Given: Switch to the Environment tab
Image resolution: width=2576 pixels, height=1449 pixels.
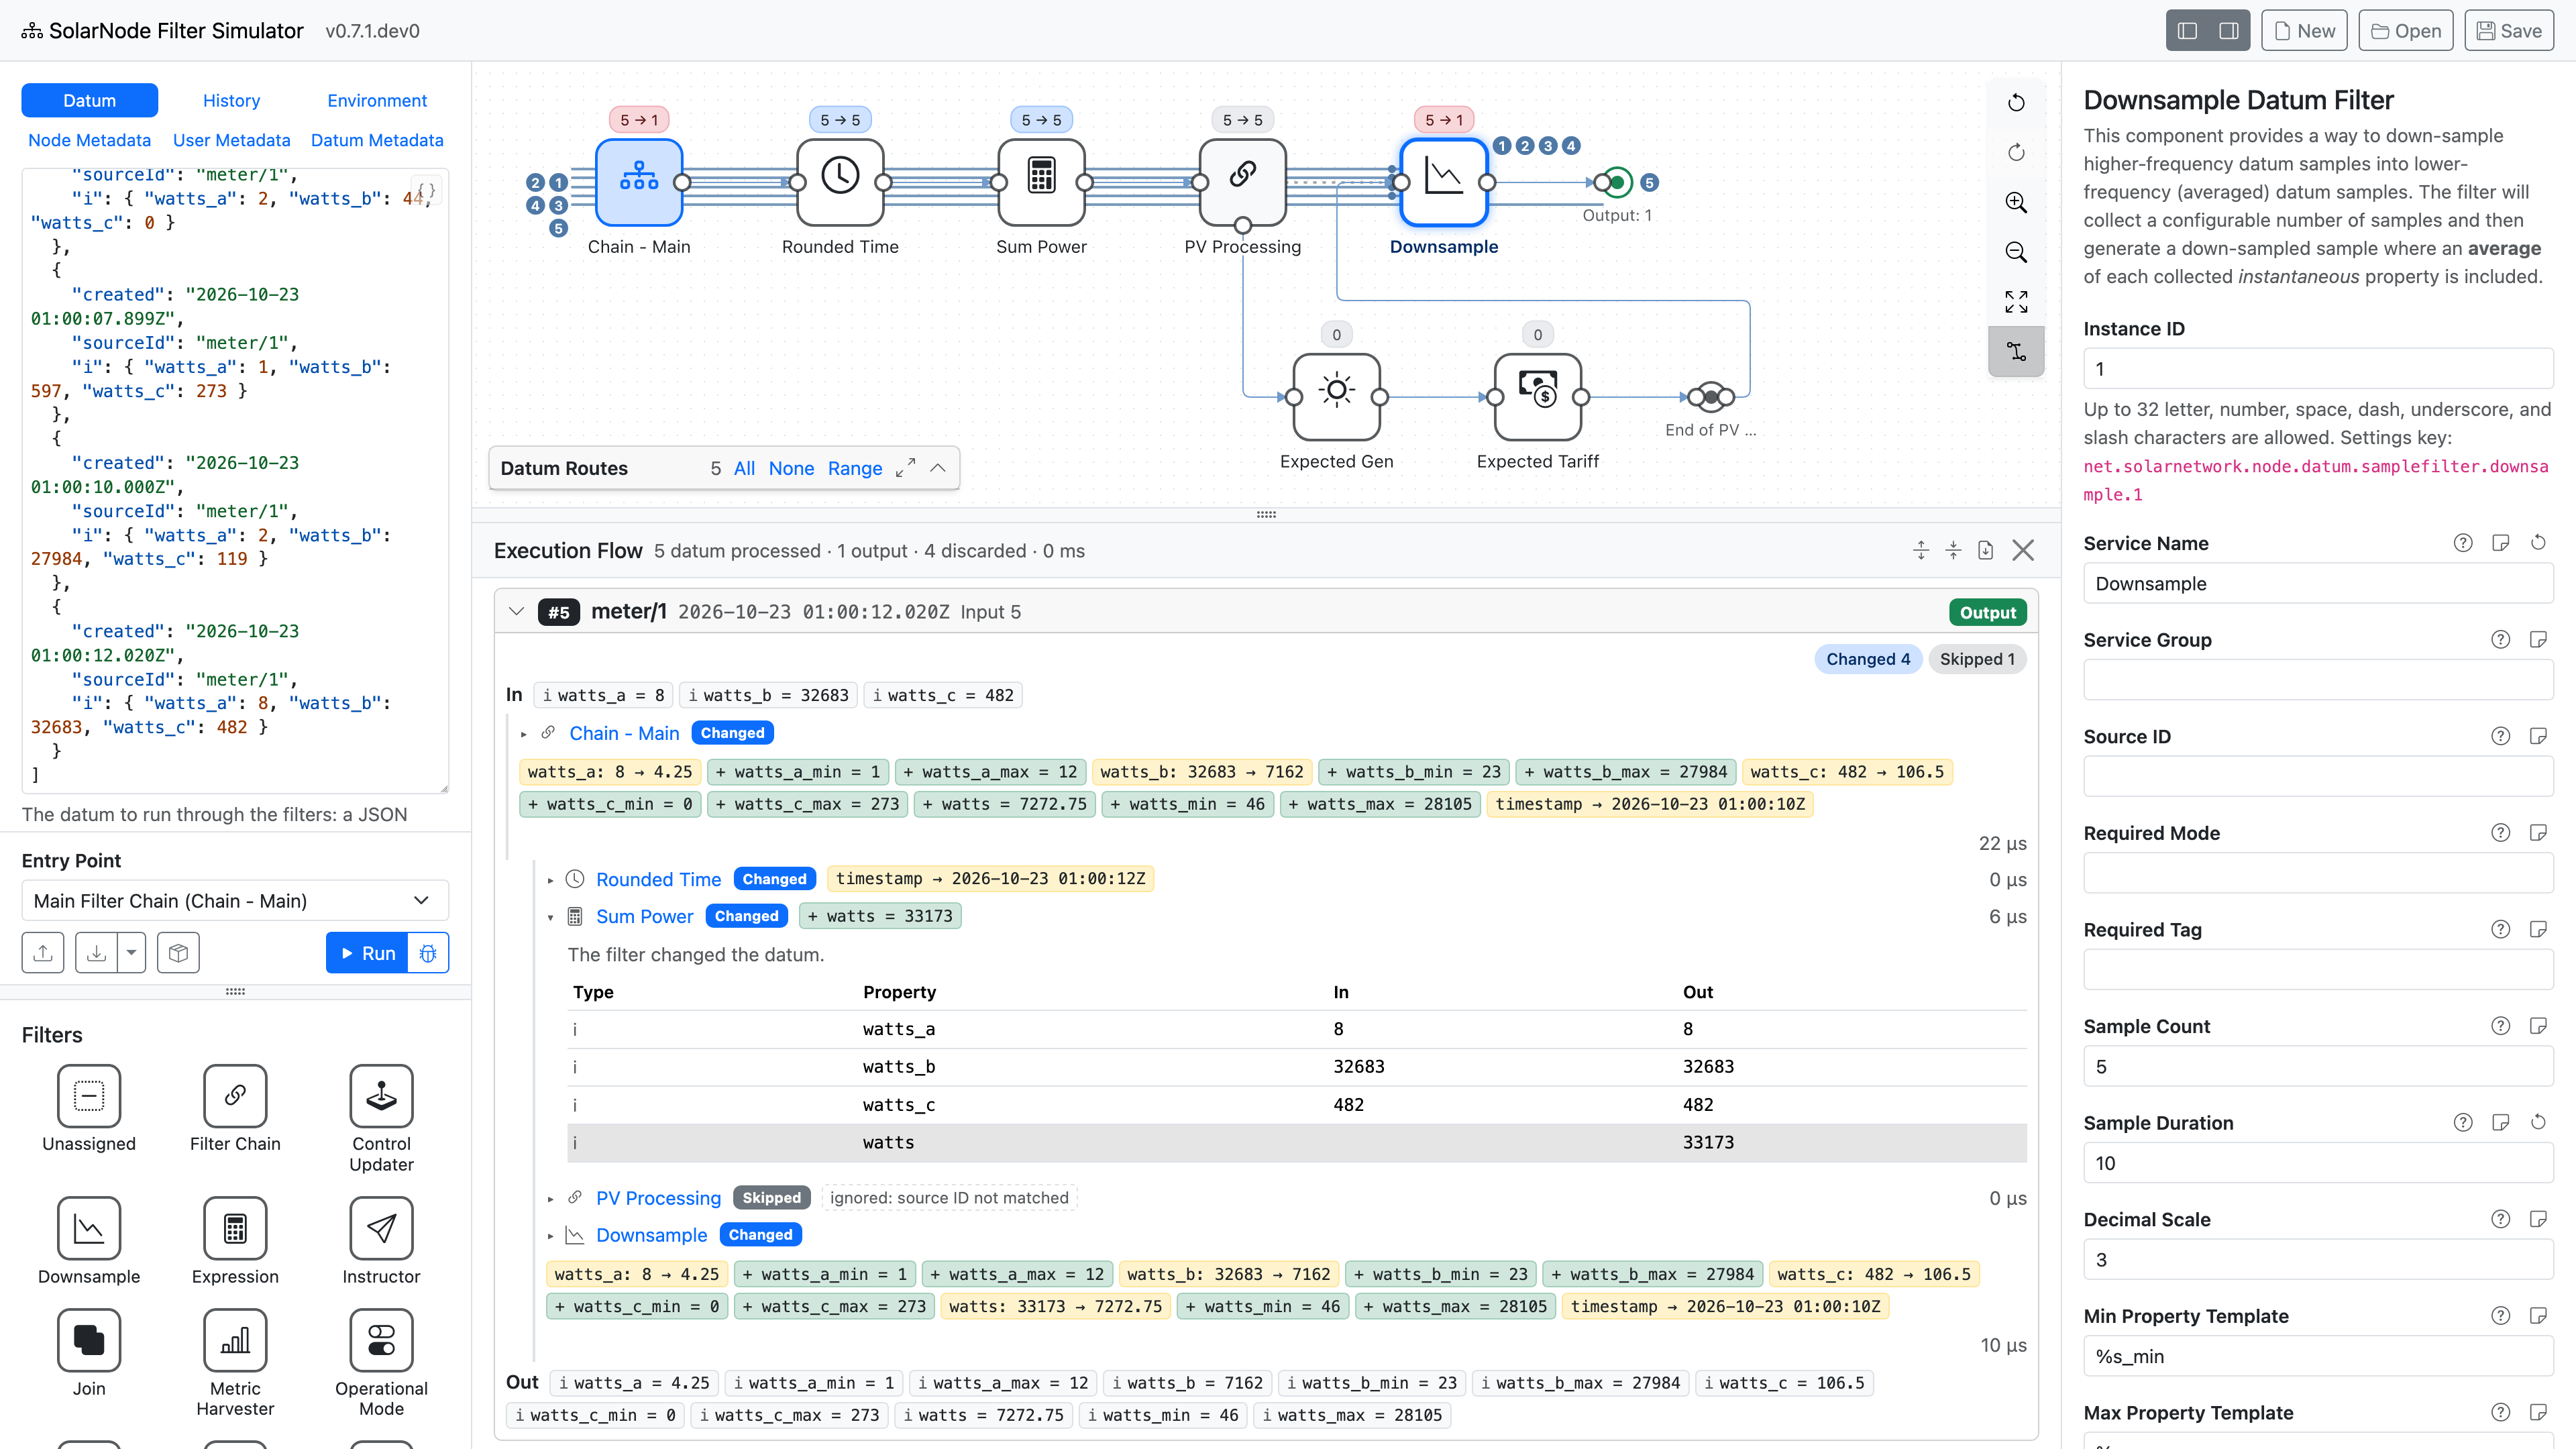Looking at the screenshot, I should tap(377, 100).
